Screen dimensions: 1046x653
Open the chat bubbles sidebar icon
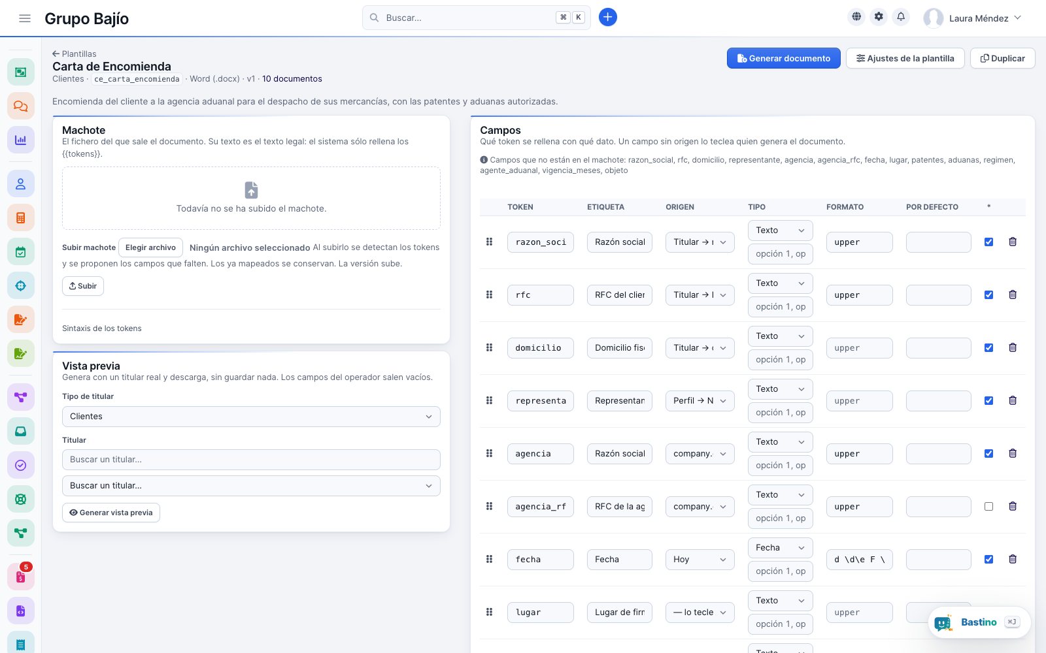(x=21, y=106)
